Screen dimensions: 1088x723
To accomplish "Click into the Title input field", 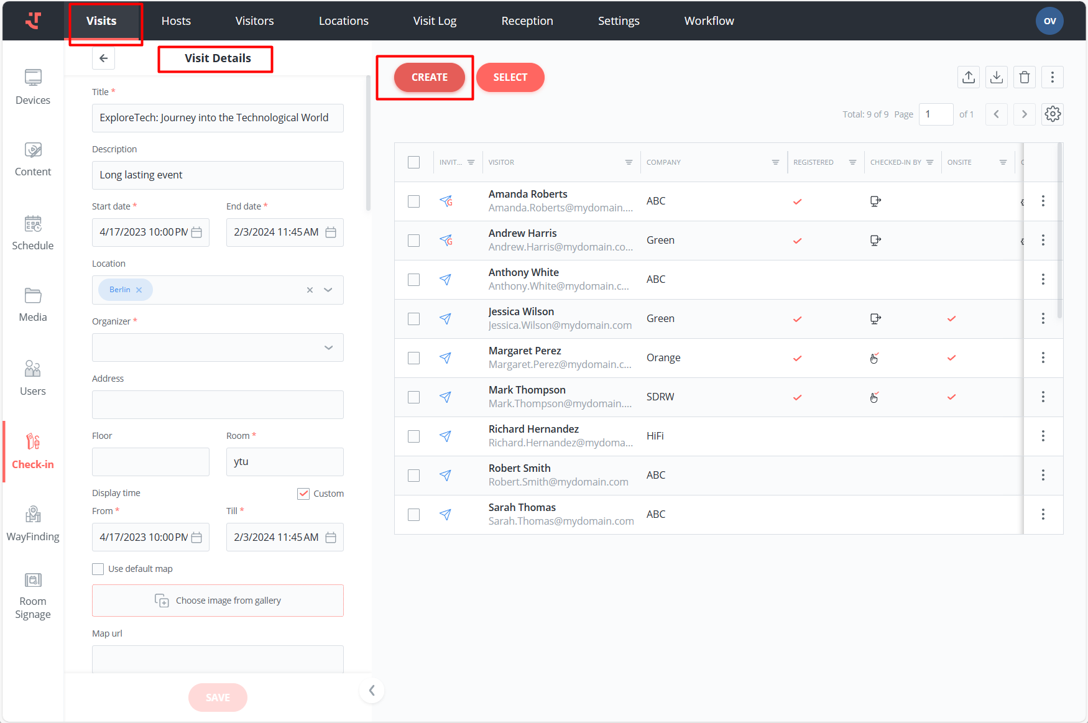I will coord(218,118).
